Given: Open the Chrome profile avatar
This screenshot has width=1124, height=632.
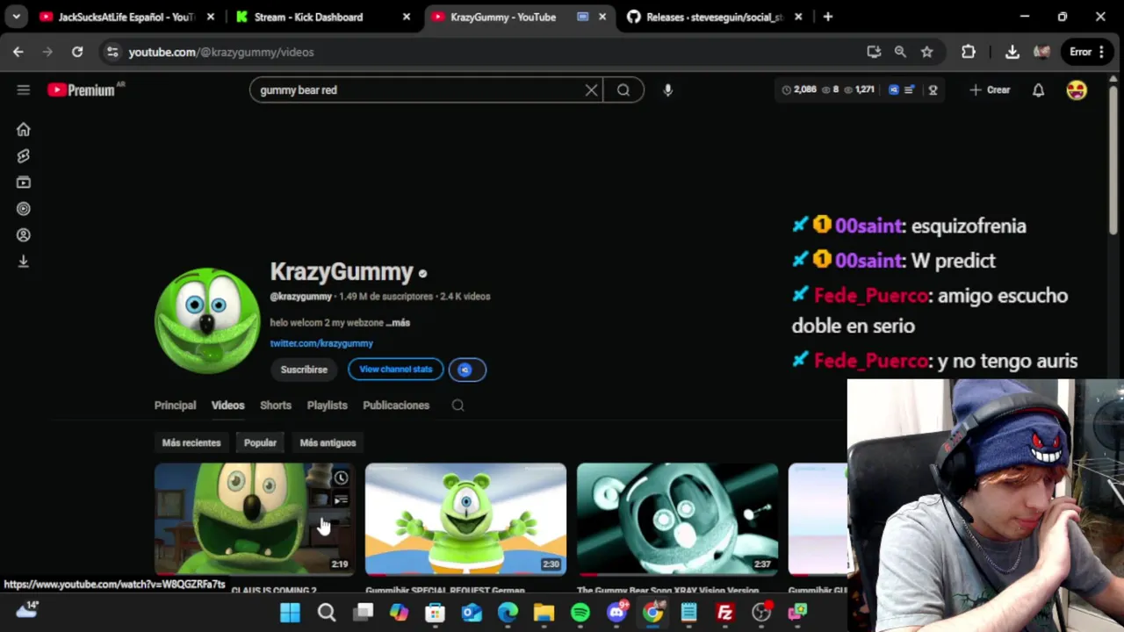Looking at the screenshot, I should 1042,52.
